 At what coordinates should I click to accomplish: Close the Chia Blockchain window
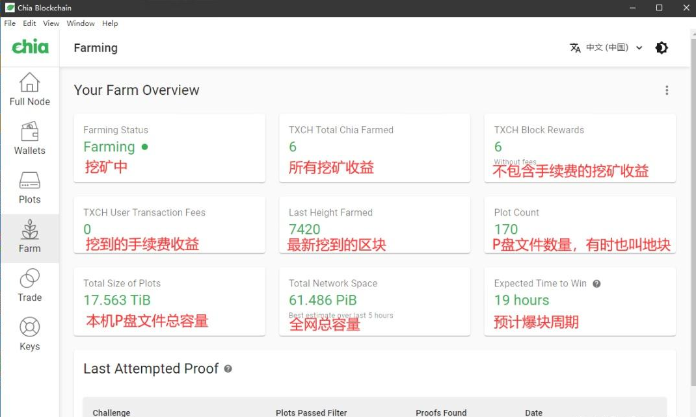[x=686, y=8]
